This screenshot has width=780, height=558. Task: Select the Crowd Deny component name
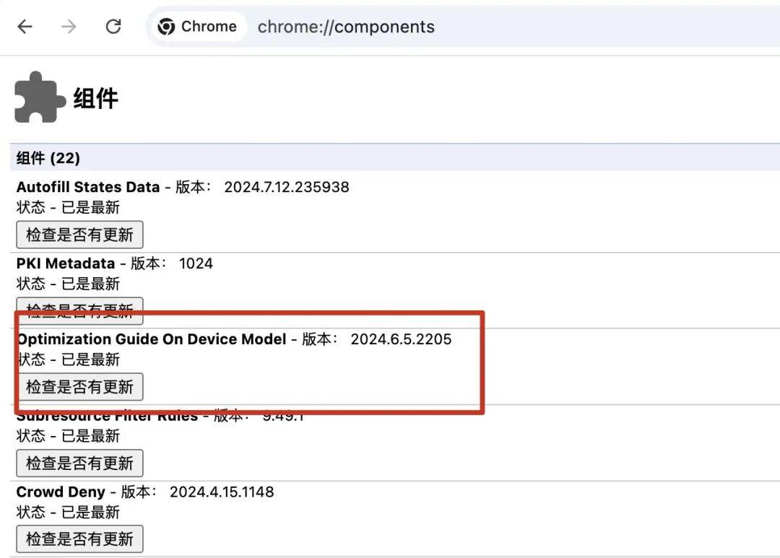(61, 492)
